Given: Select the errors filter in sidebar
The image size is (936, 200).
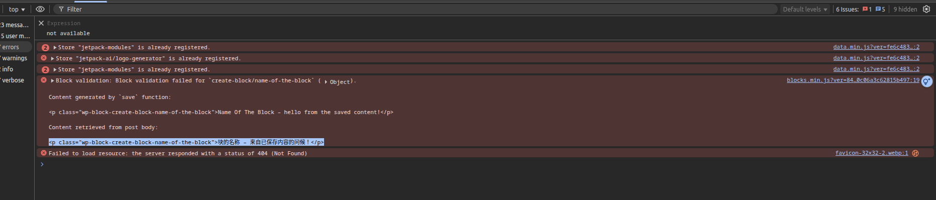Looking at the screenshot, I should (16, 47).
